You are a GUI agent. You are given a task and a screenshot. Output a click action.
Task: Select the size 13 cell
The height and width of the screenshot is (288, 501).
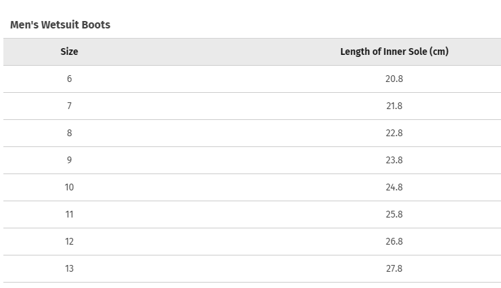tap(69, 268)
